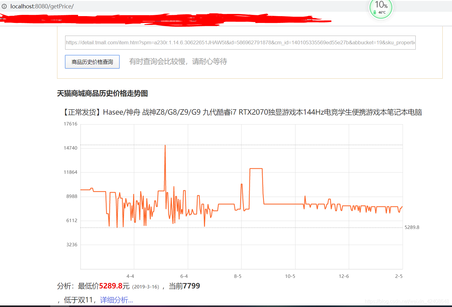Click the 商品历史价格查询 button
The width and height of the screenshot is (452, 307).
(92, 62)
